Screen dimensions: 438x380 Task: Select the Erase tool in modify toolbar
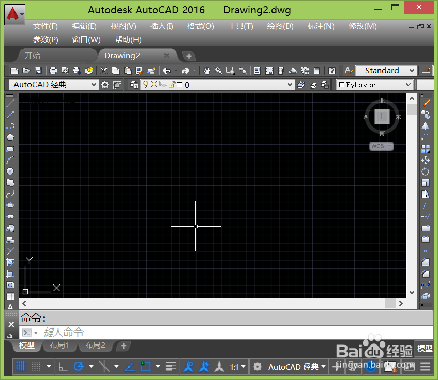(x=426, y=103)
